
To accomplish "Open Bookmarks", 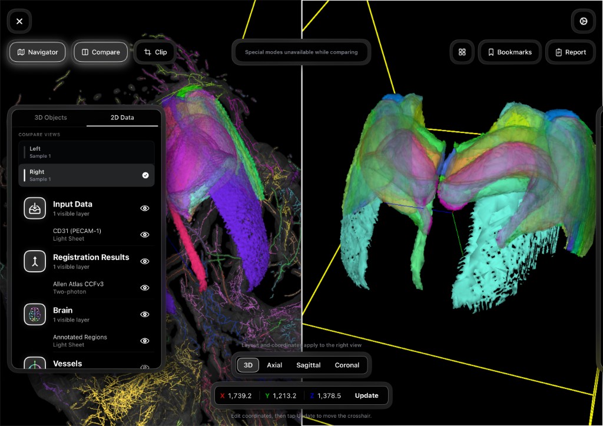I will coord(509,52).
